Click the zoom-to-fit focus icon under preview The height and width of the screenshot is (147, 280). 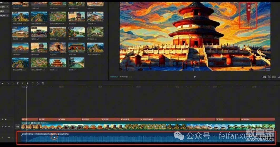pos(269,77)
